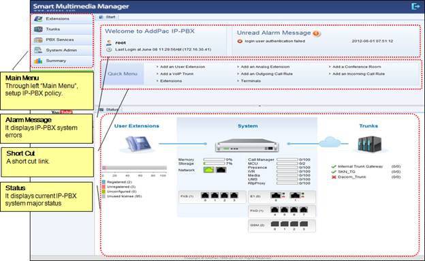Collapse the panel using the divider arrow
This screenshot has height=261, width=425.
(x=259, y=106)
